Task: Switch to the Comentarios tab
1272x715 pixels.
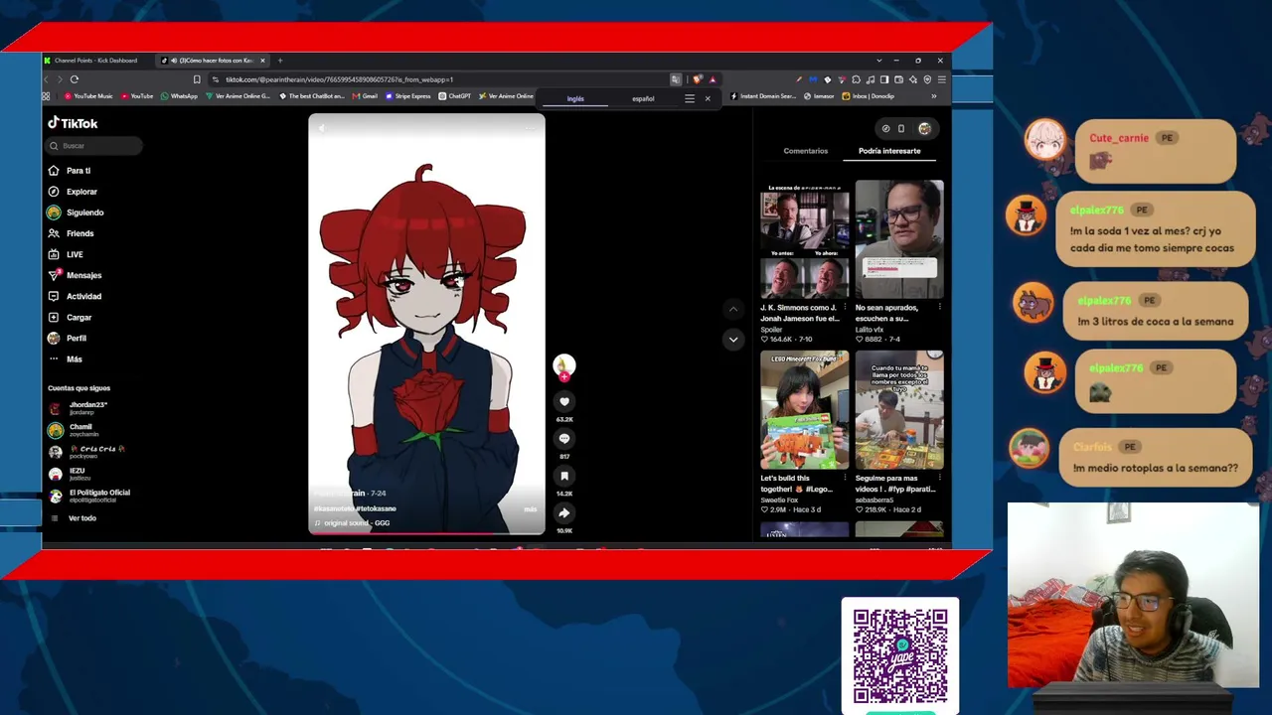Action: coord(806,151)
